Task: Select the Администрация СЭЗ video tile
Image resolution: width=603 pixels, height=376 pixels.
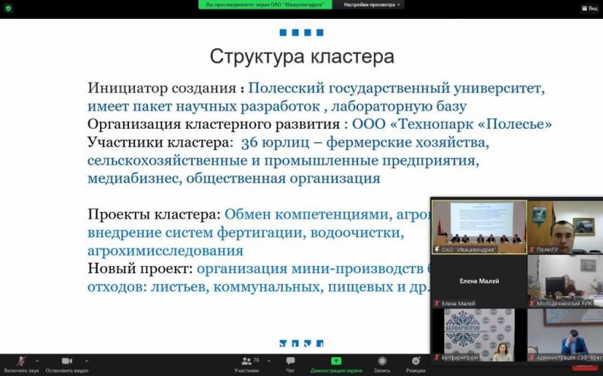Action: (x=565, y=335)
